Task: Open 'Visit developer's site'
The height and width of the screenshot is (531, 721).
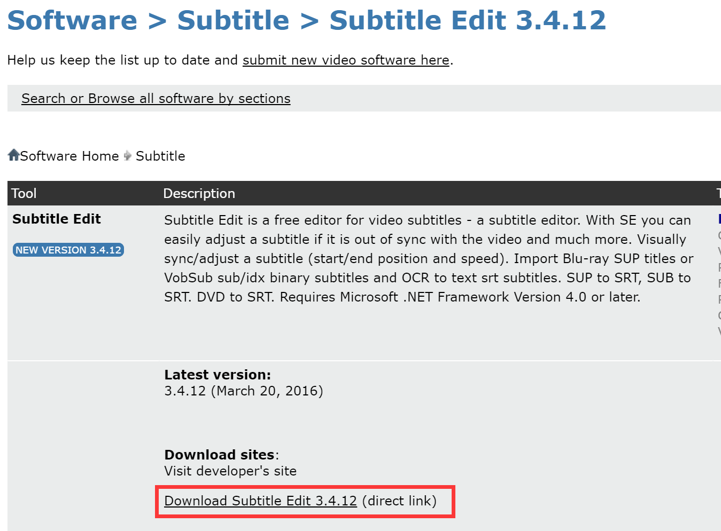Action: (x=230, y=471)
